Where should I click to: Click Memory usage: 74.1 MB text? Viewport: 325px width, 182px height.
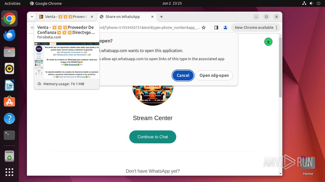click(x=64, y=84)
